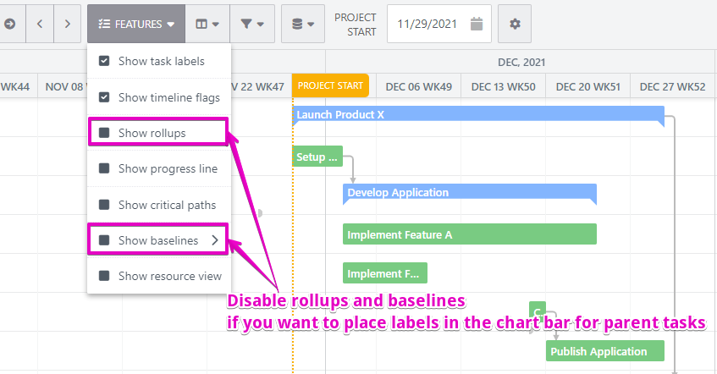This screenshot has width=717, height=374.
Task: Open the columns layout dropdown
Action: pos(207,25)
